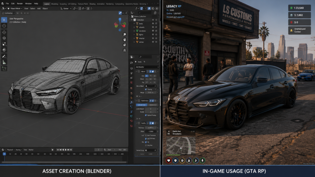Expand the windows collection in outliner
The image size is (315, 177).
point(134,31)
